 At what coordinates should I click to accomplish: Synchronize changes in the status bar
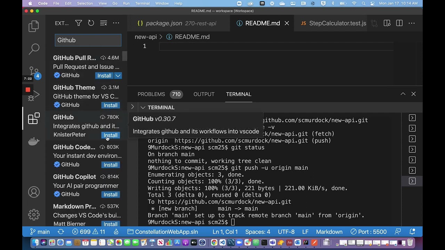tap(61, 232)
